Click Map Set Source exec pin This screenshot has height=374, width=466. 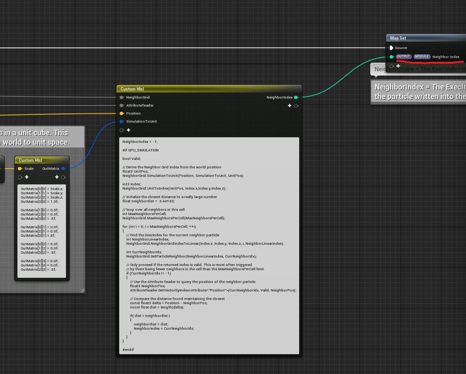click(x=392, y=48)
